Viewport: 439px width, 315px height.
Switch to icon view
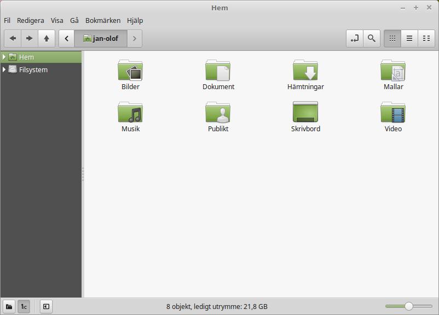coord(392,38)
